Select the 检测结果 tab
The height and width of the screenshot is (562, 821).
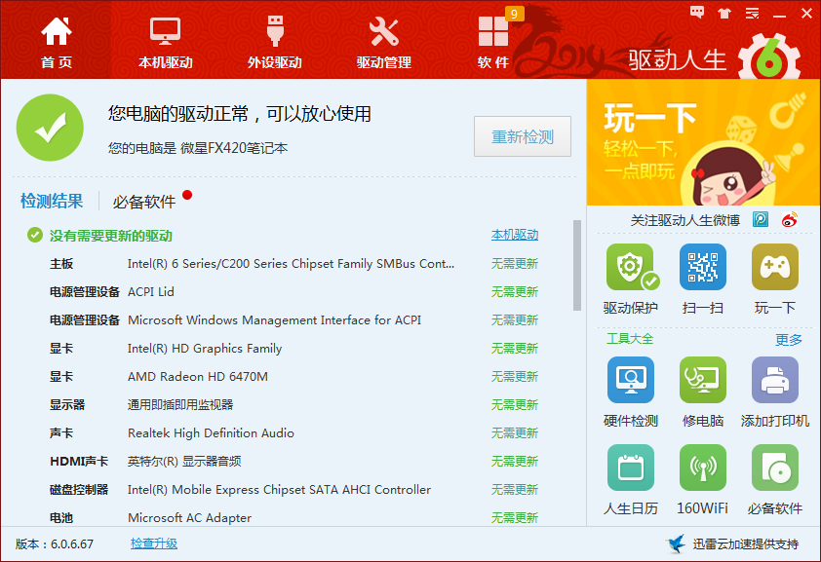(52, 202)
